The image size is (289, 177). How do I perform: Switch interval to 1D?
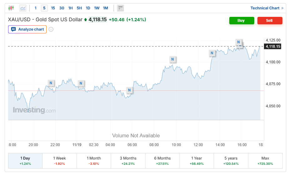[88, 8]
